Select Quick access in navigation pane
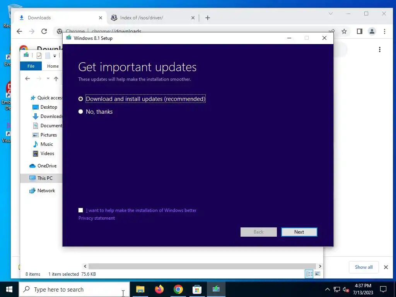The width and height of the screenshot is (396, 297). point(46,98)
